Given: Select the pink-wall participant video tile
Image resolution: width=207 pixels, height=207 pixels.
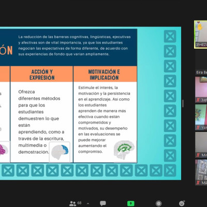Looking at the screenshot, I should tap(201, 90).
